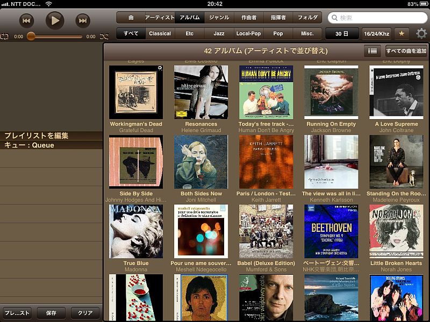
Task: Toggle the repeat icon
Action: point(5,36)
